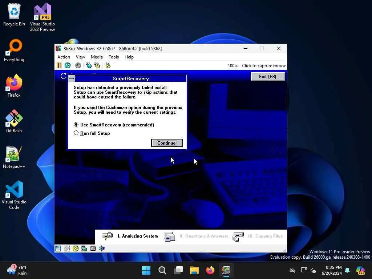Click the network tray icon

(x=304, y=270)
